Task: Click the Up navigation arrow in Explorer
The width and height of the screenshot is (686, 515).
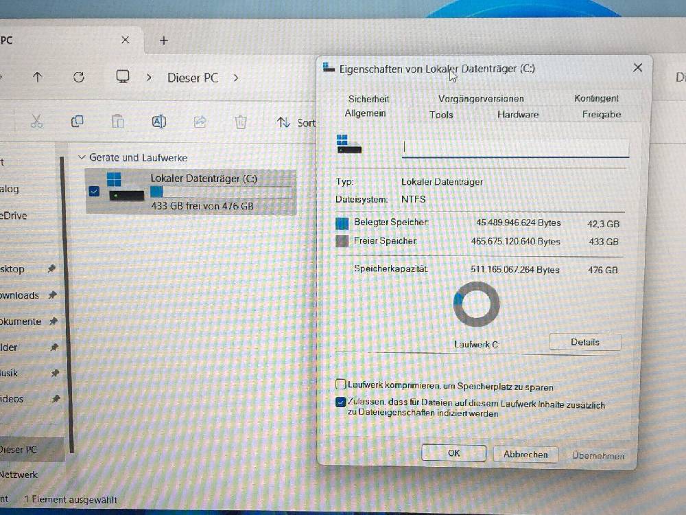Action: click(x=38, y=78)
